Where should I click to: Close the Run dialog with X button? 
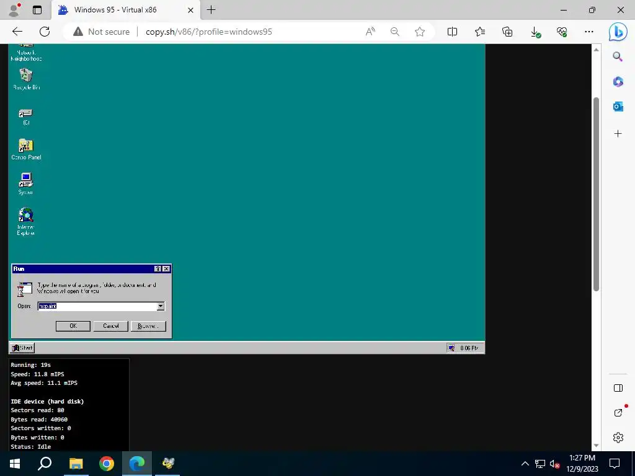166,269
